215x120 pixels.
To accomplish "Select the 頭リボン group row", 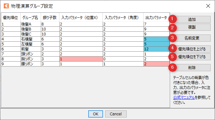I will coord(85,54).
